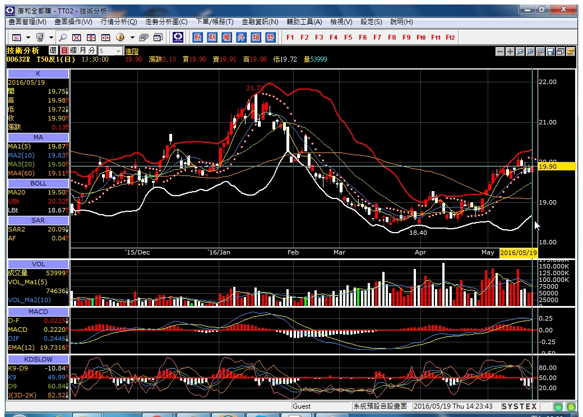This screenshot has width=583, height=417.
Task: Select the 日 daily period button
Action: pos(64,50)
